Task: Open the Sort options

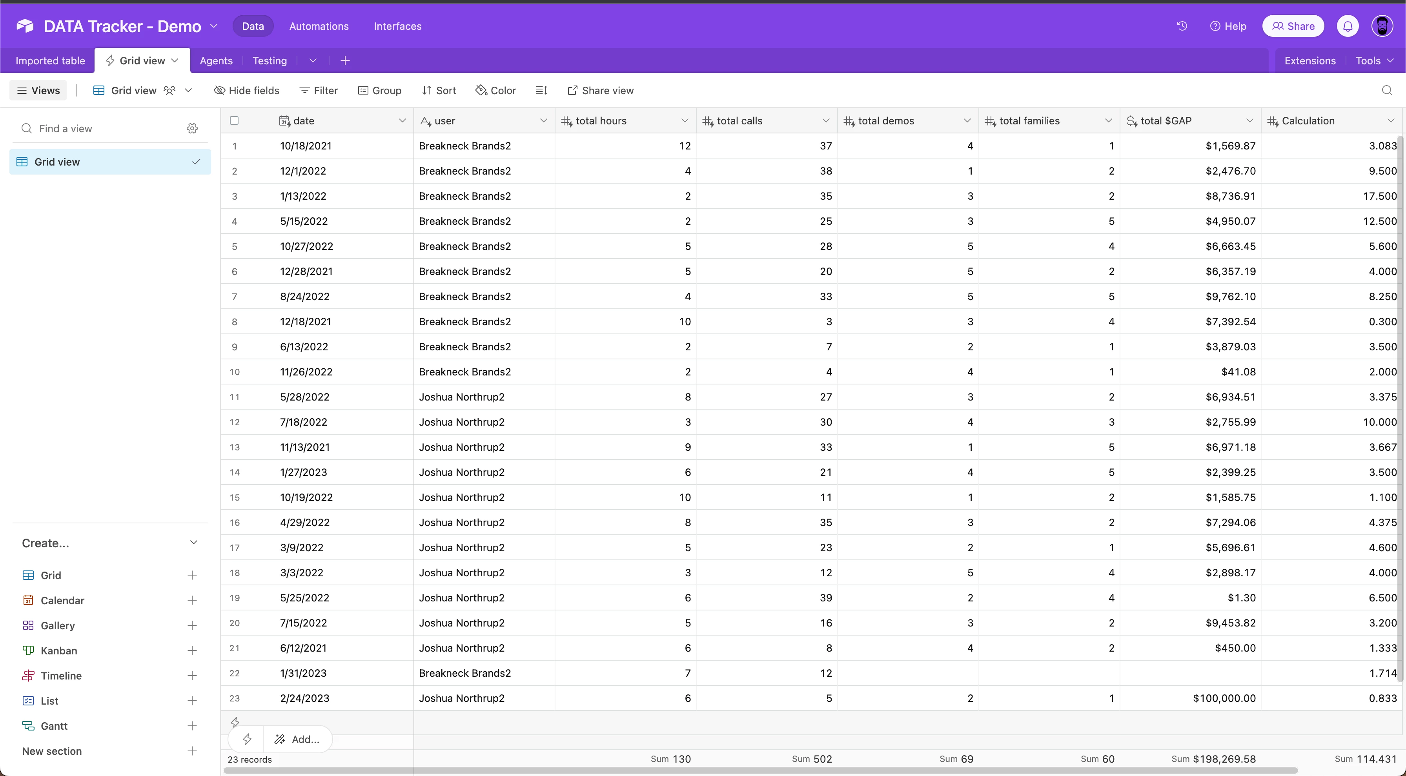Action: pos(439,90)
